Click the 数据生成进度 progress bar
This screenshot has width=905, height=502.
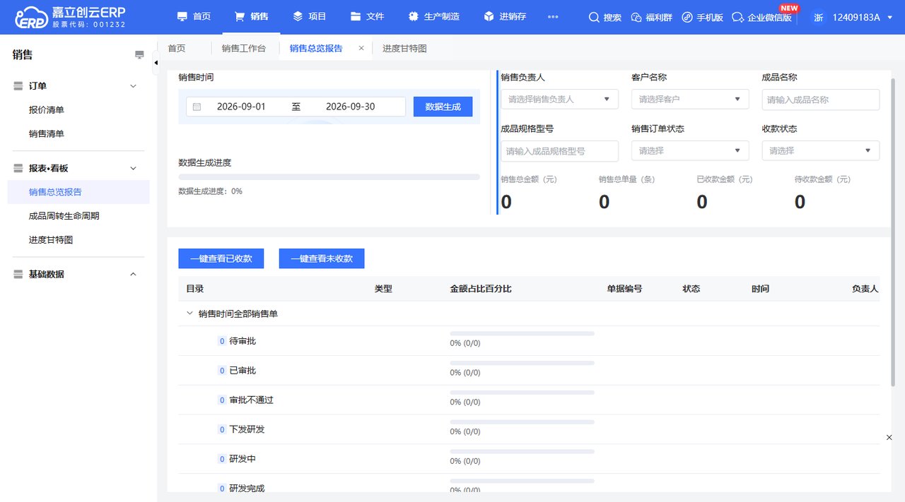click(329, 177)
